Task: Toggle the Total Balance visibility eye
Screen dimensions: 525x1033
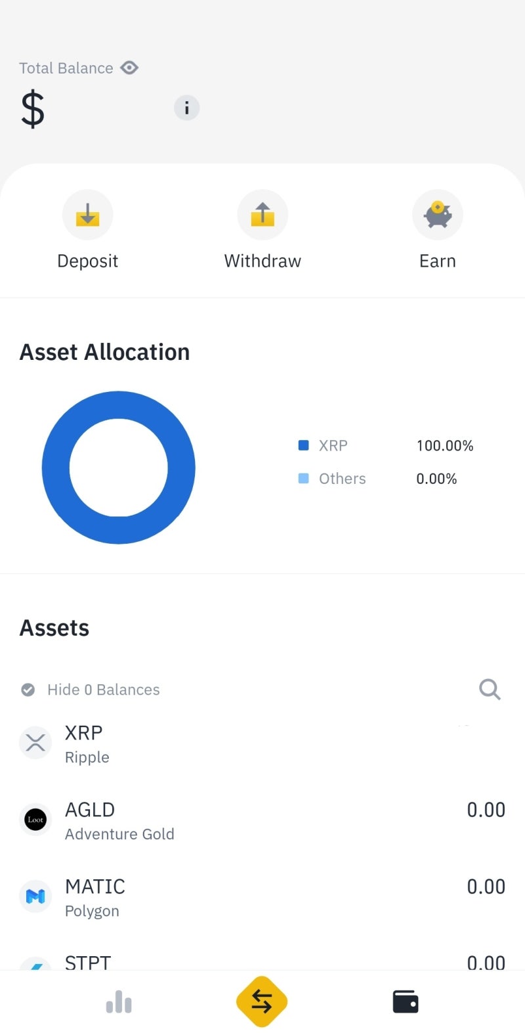Action: (129, 68)
